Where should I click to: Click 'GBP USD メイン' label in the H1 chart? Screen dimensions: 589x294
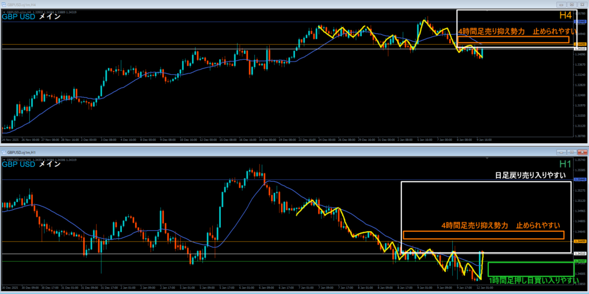(32, 165)
